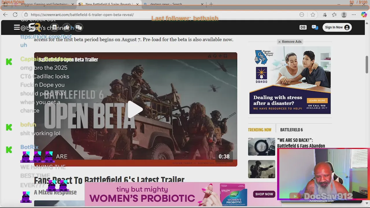Open article comments from left header icon

click(x=79, y=27)
